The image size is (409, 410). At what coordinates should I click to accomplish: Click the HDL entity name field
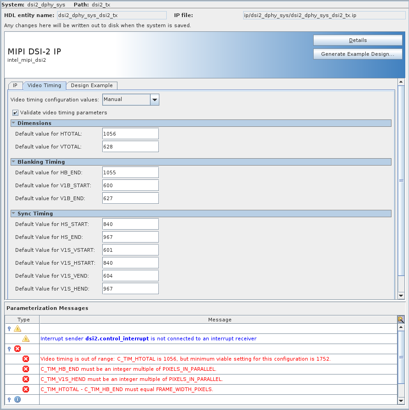(x=112, y=15)
